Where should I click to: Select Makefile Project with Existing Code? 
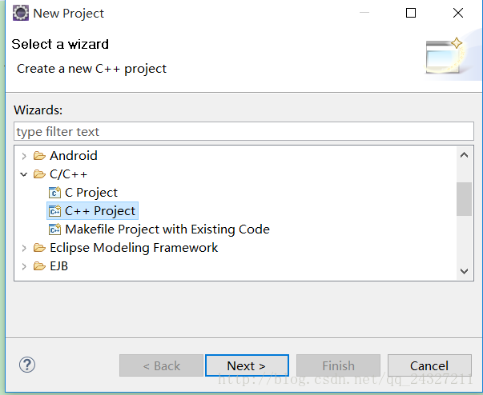(x=167, y=229)
